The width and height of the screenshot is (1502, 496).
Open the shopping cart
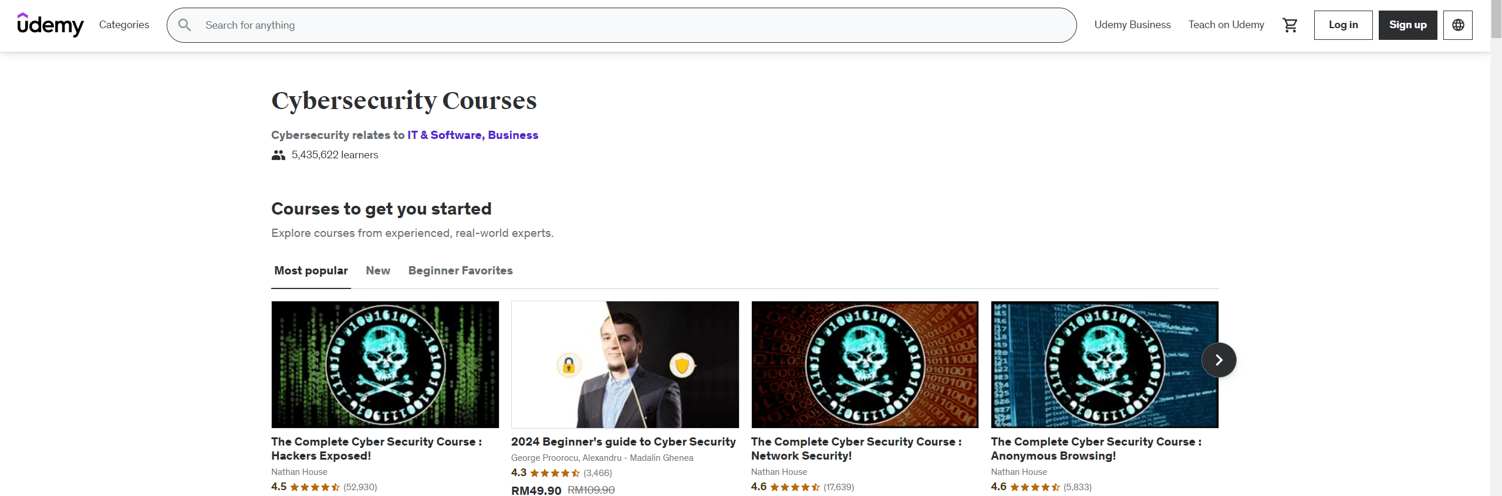1290,25
